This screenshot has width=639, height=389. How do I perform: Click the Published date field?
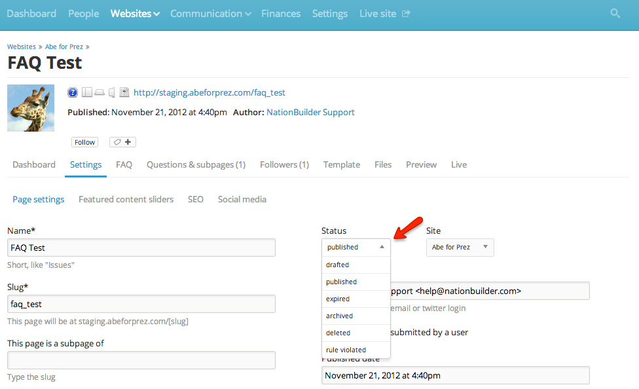tap(456, 375)
